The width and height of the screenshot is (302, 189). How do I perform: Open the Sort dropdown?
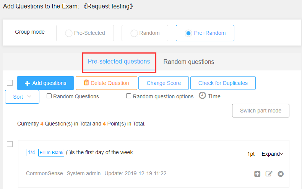pyautogui.click(x=22, y=97)
